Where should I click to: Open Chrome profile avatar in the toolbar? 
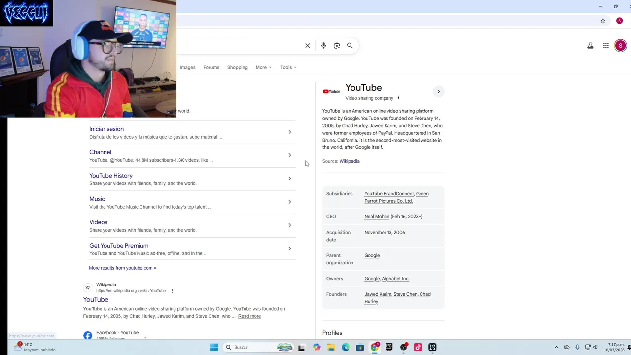pyautogui.click(x=620, y=21)
